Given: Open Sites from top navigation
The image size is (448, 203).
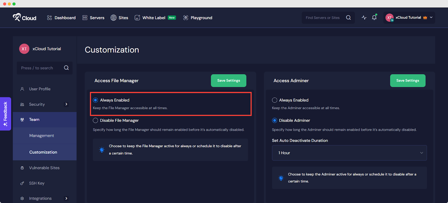Looking at the screenshot, I should (x=123, y=18).
